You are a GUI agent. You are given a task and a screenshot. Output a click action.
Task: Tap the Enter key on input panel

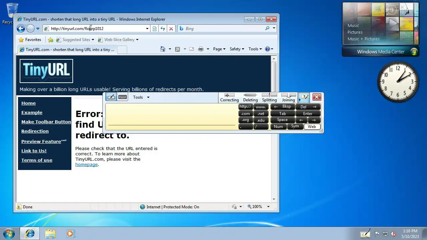point(308,114)
